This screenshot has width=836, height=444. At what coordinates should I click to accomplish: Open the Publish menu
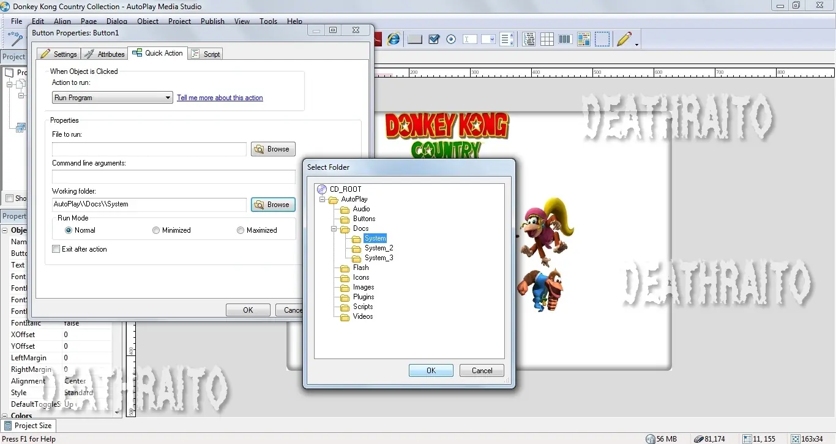coord(212,21)
